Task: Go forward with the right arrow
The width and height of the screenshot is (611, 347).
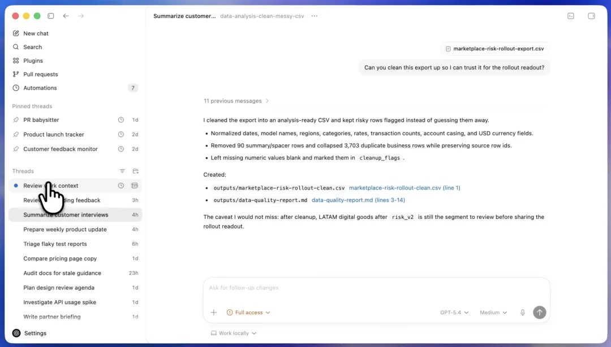Action: point(81,16)
